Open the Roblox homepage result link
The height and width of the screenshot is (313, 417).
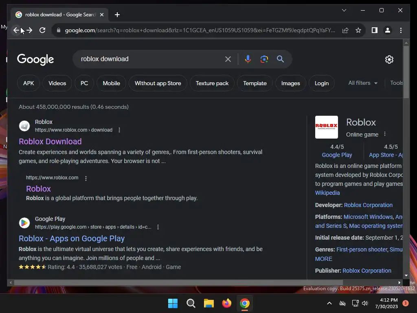point(38,189)
